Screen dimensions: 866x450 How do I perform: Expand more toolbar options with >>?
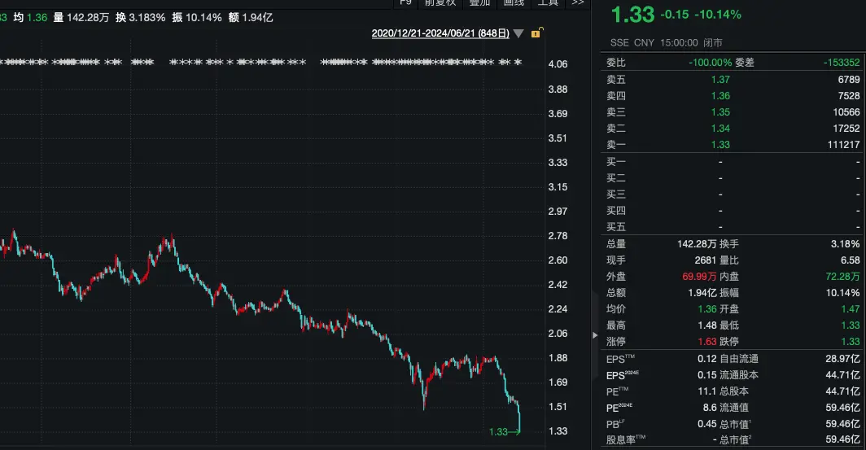coord(578,3)
